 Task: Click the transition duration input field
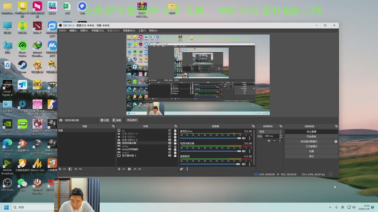[271, 136]
